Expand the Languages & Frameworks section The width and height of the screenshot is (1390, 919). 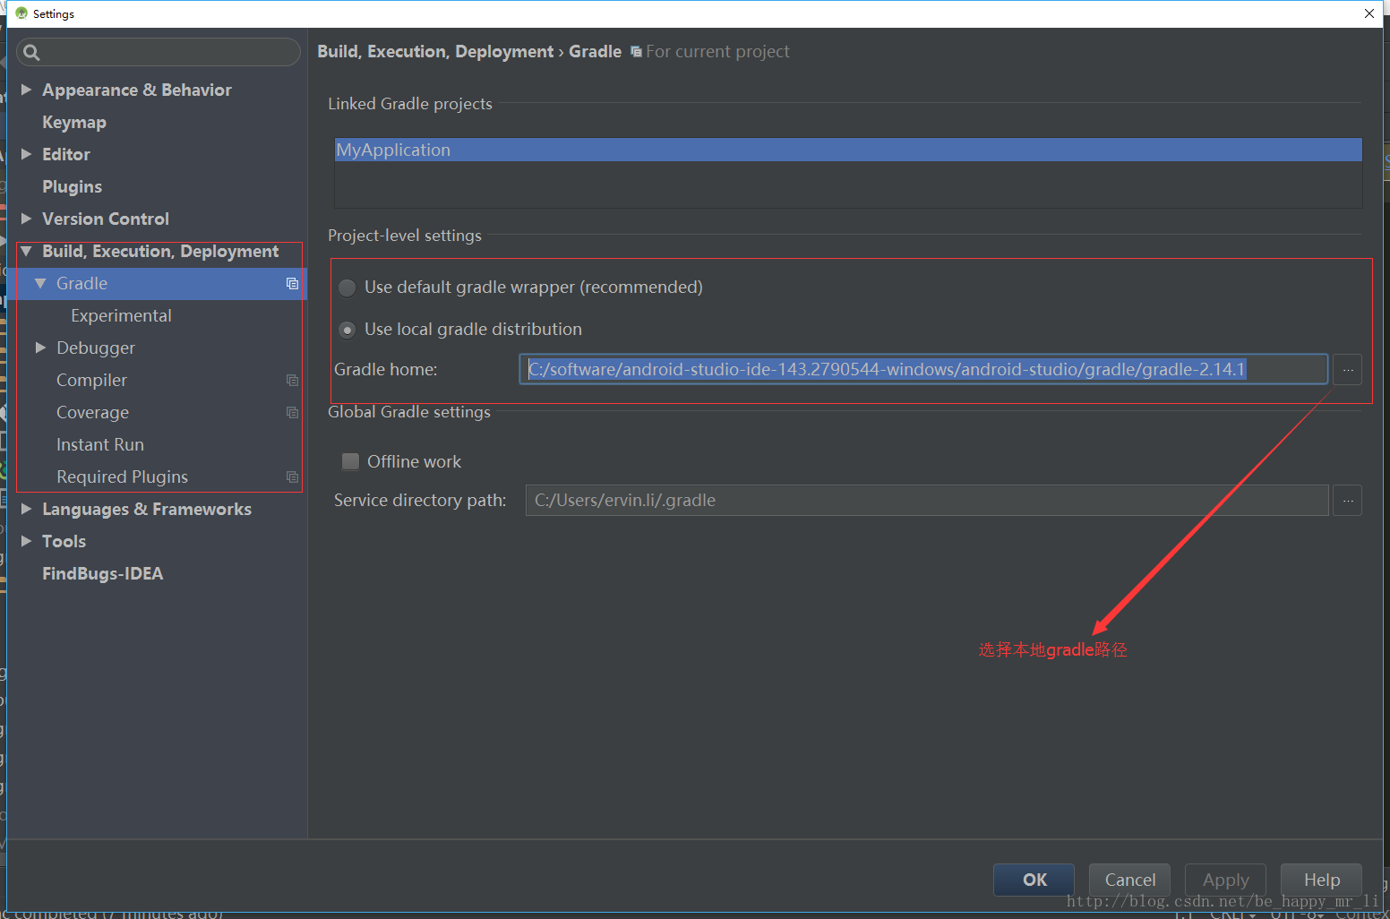27,509
